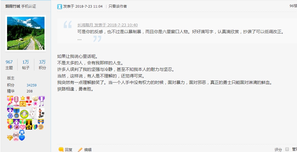The width and height of the screenshot is (297, 152).
Task: Open the quoted post link by 长鸿踏月
Action: [107, 25]
